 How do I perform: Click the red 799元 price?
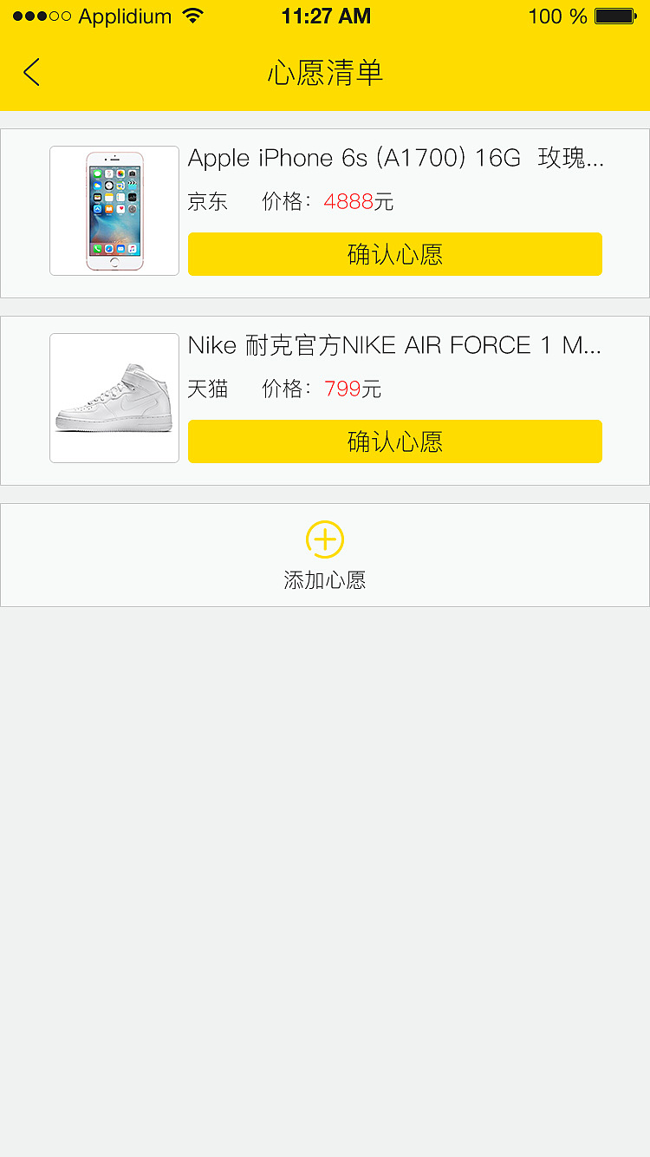tap(352, 389)
